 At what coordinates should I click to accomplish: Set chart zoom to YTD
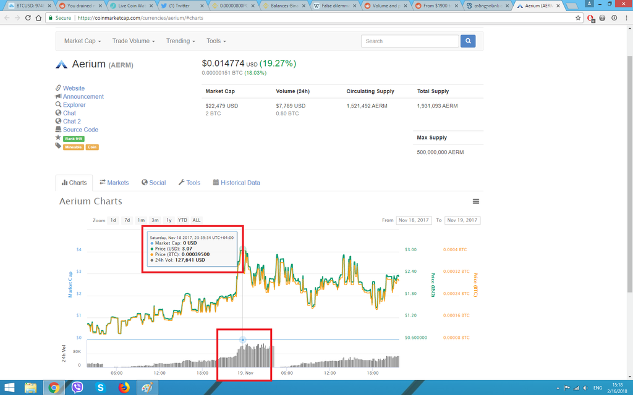[182, 220]
